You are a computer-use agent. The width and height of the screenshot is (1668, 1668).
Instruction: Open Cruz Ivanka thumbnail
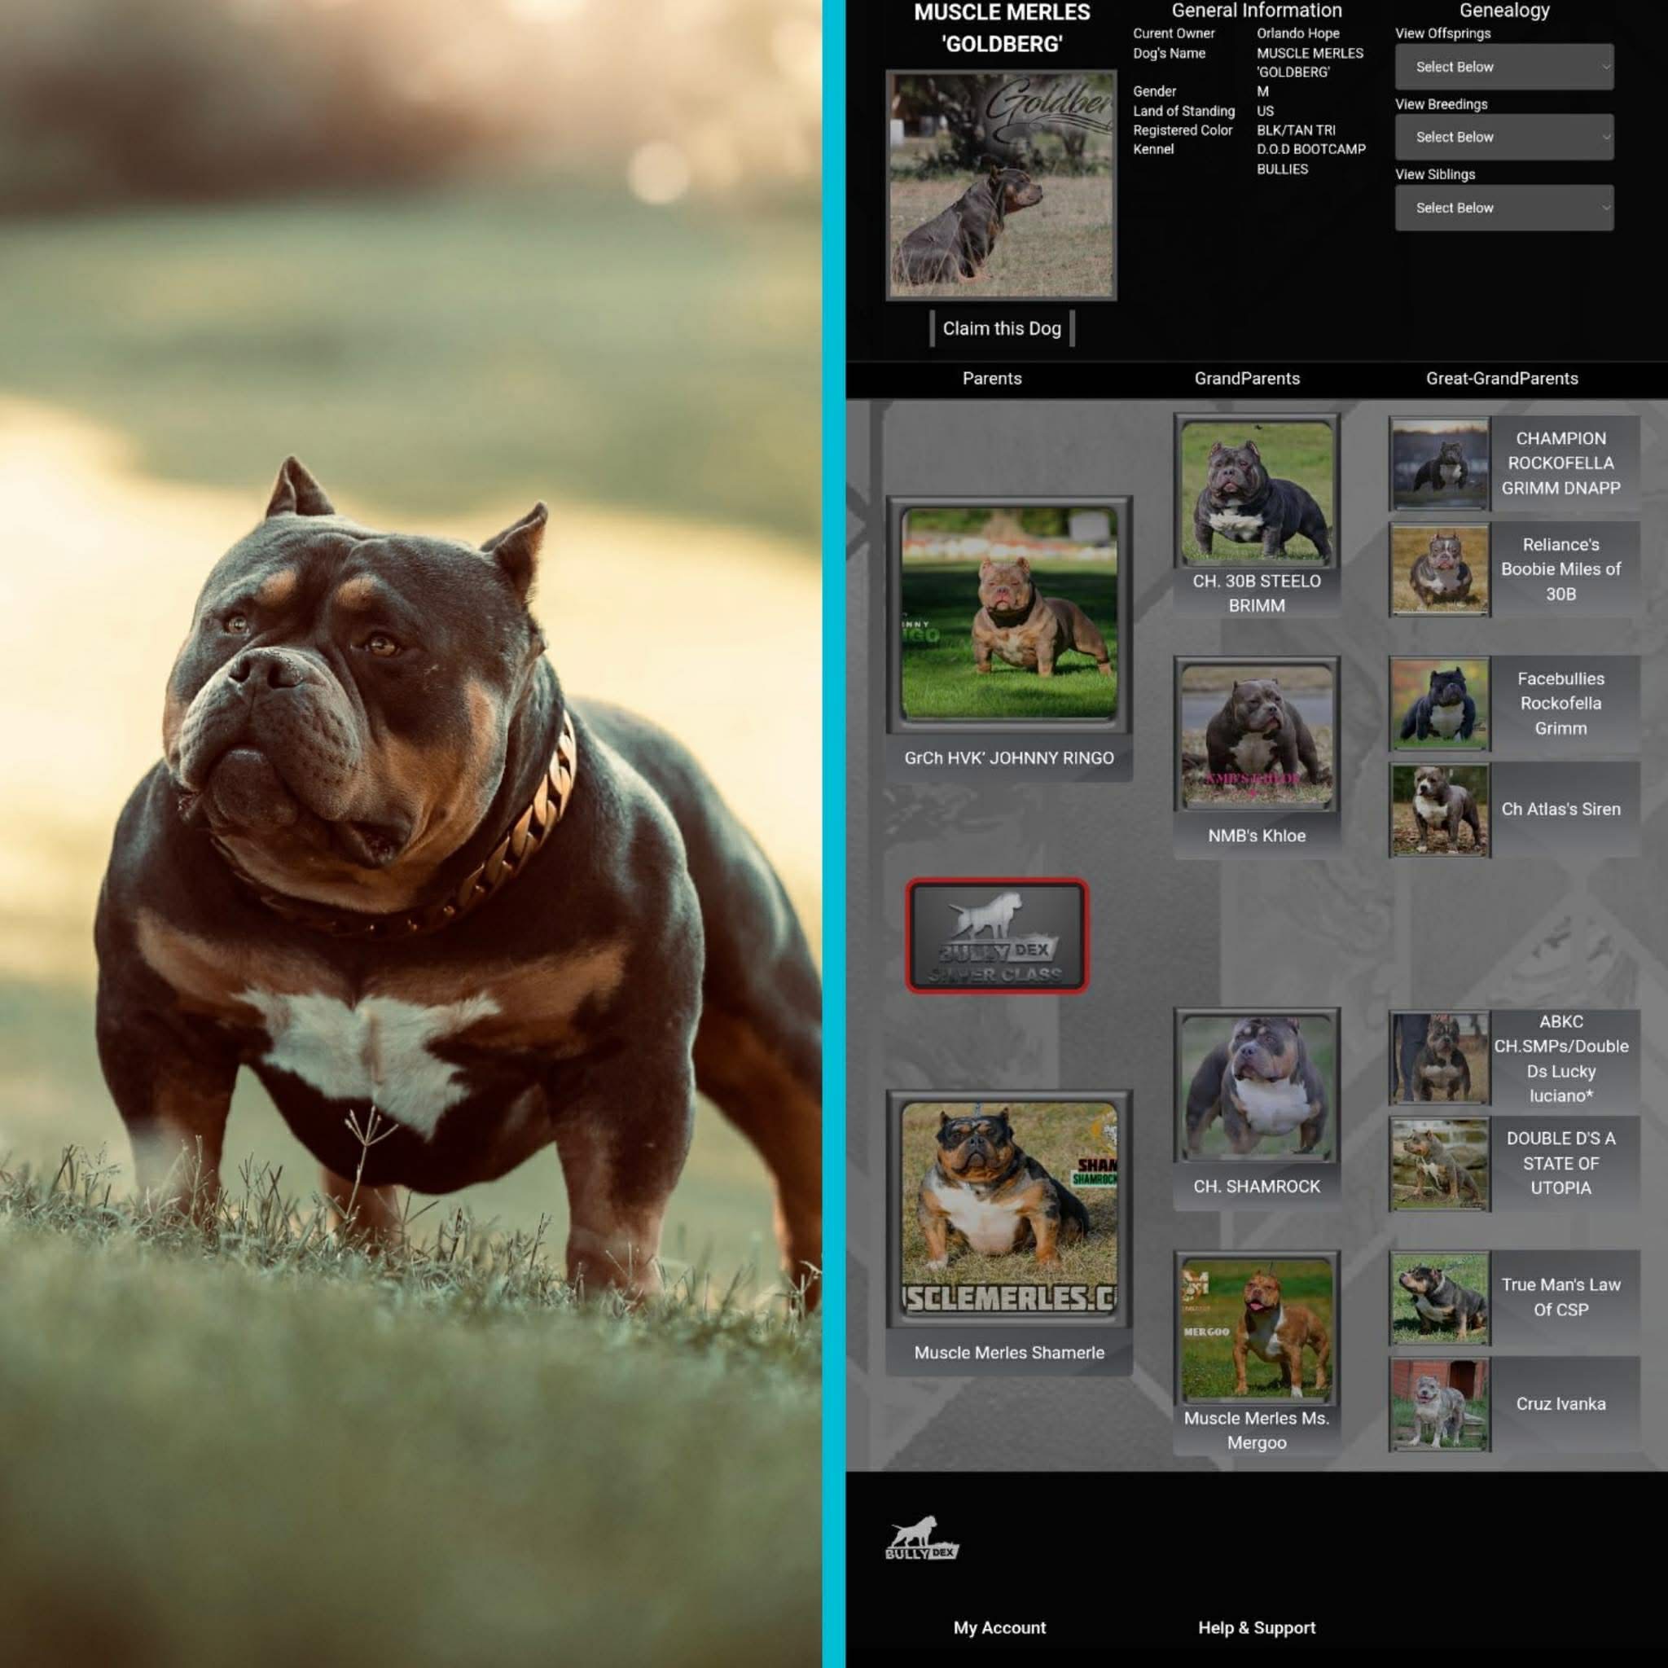click(x=1440, y=1404)
